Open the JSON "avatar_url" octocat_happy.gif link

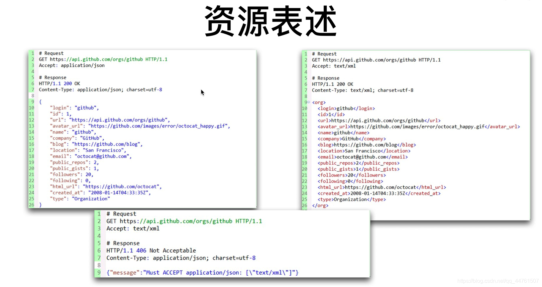pyautogui.click(x=159, y=126)
